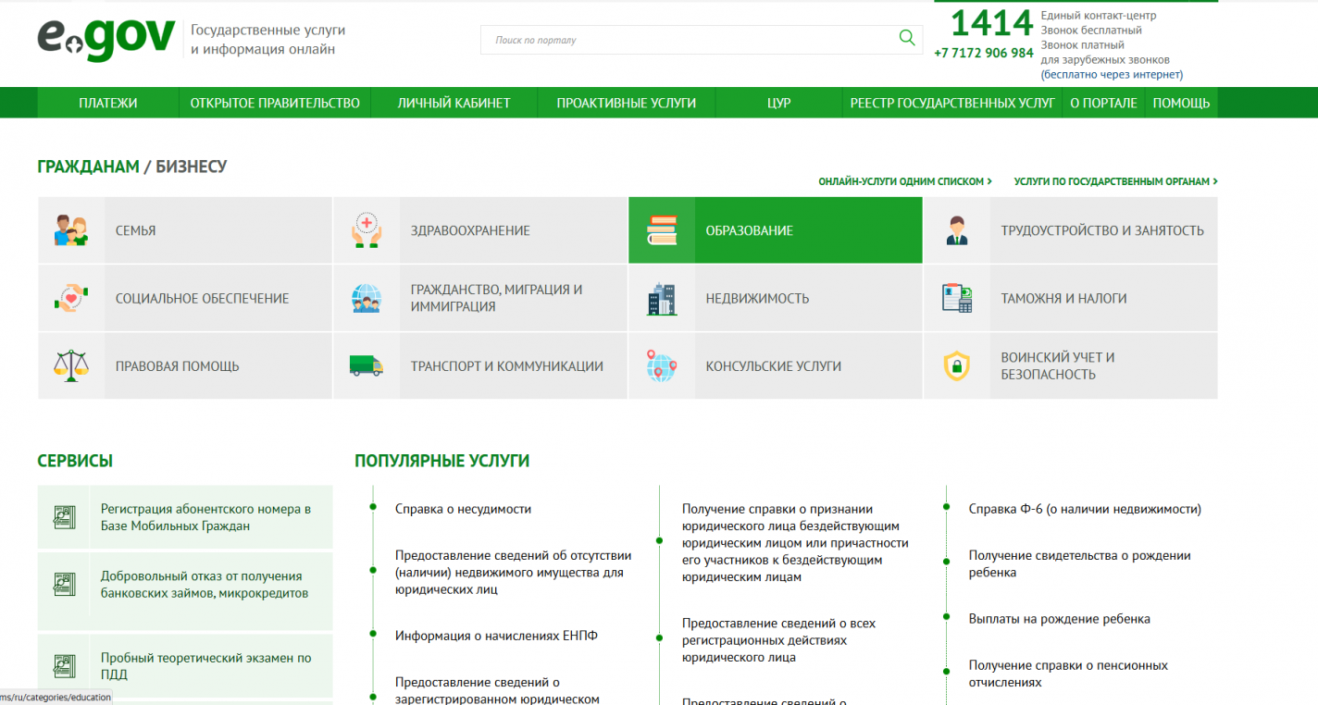
Task: Open the ПЛАТЕЖИ menu item
Action: pyautogui.click(x=108, y=103)
